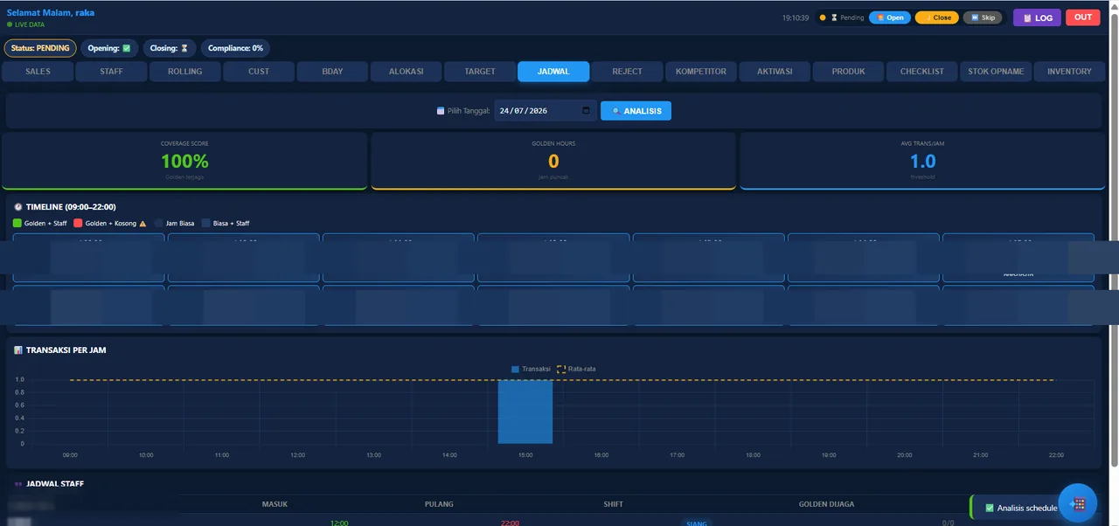The width and height of the screenshot is (1119, 526).
Task: Click the gray Skip button
Action: (x=983, y=17)
